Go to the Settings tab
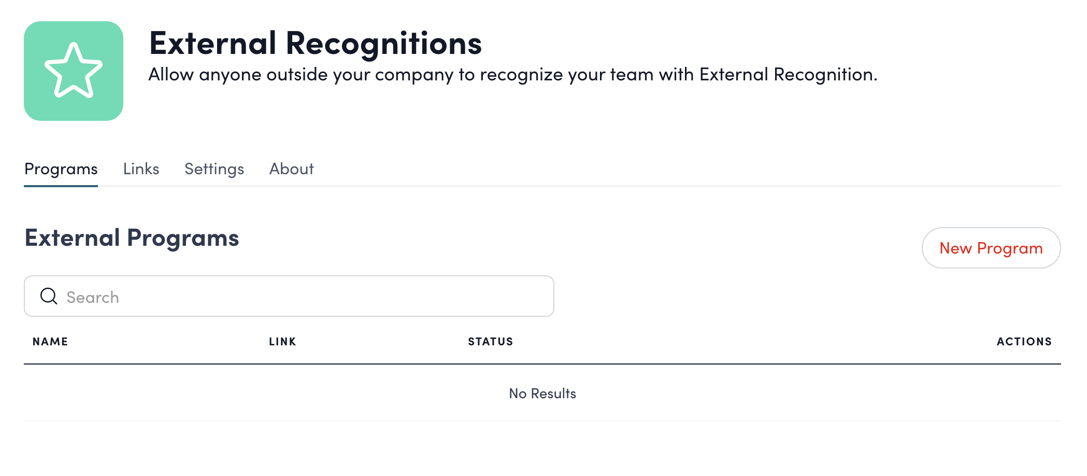1087x476 pixels. tap(214, 169)
